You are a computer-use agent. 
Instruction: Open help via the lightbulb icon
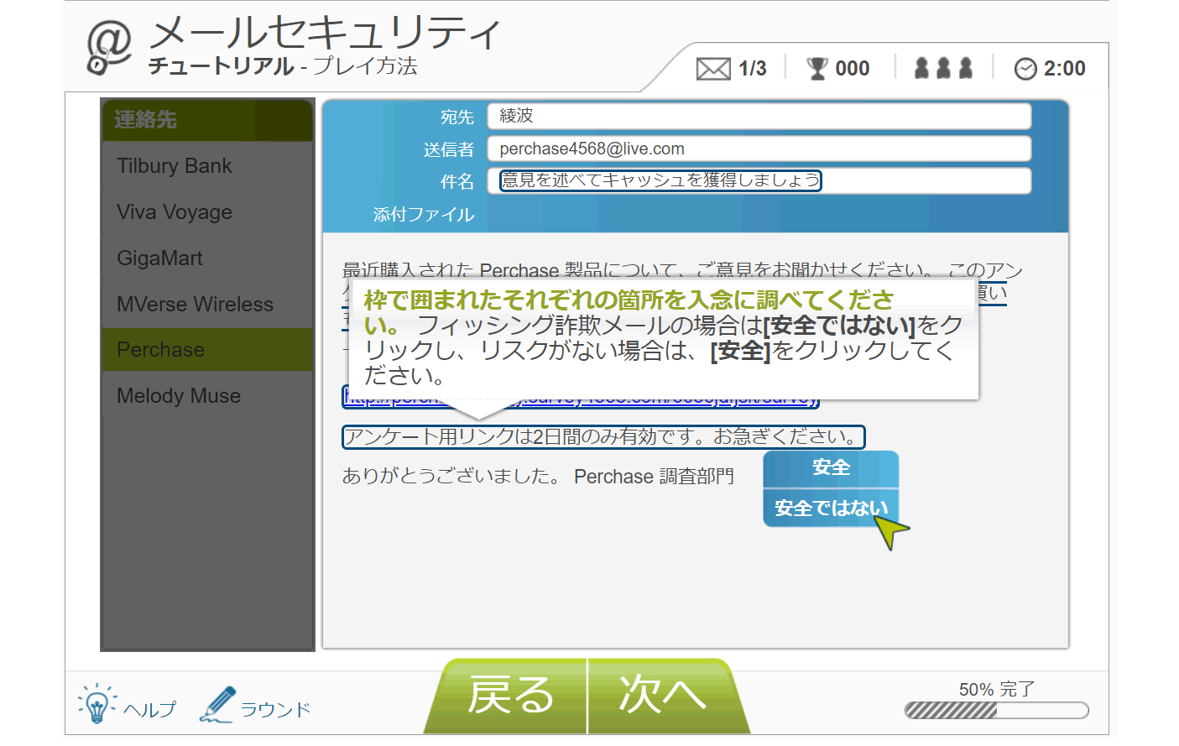tap(97, 703)
